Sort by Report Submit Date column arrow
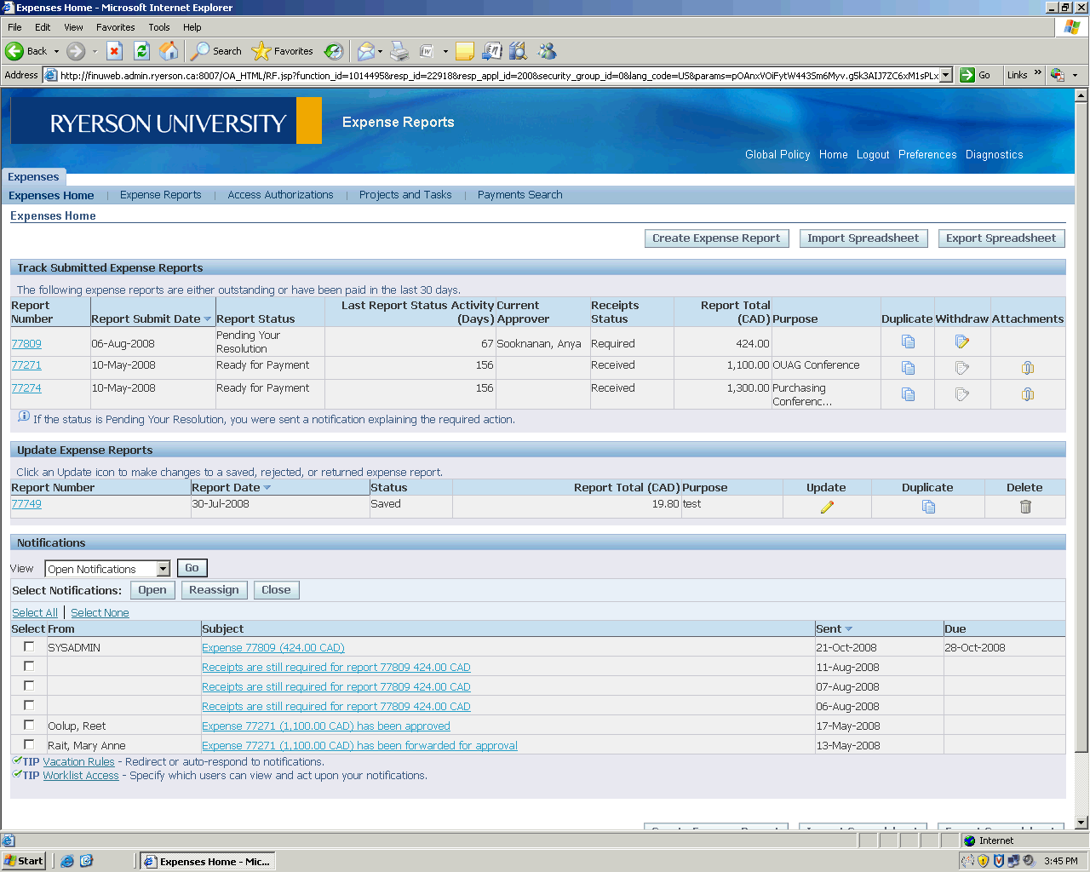Image resolution: width=1090 pixels, height=872 pixels. pos(208,319)
